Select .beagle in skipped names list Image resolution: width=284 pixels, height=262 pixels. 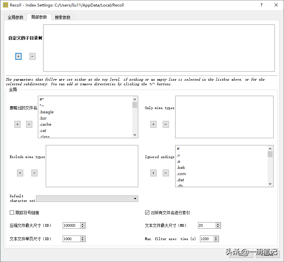coord(86,112)
